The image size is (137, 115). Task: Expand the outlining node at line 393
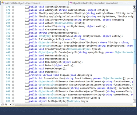[13, 43]
